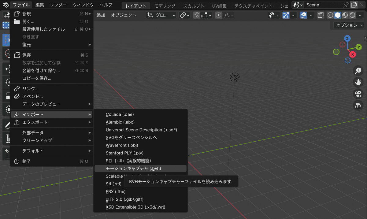The height and width of the screenshot is (219, 367).
Task: Switch to material preview shading
Action: tap(345, 15)
